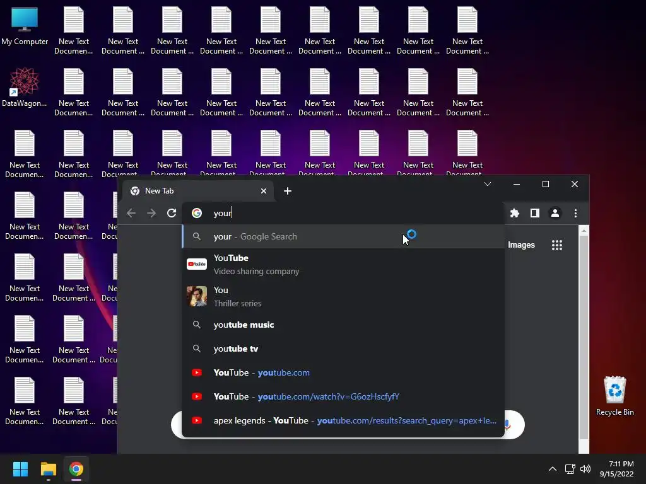Select the New Tab tab
Screen dimensions: 646x484
198,191
